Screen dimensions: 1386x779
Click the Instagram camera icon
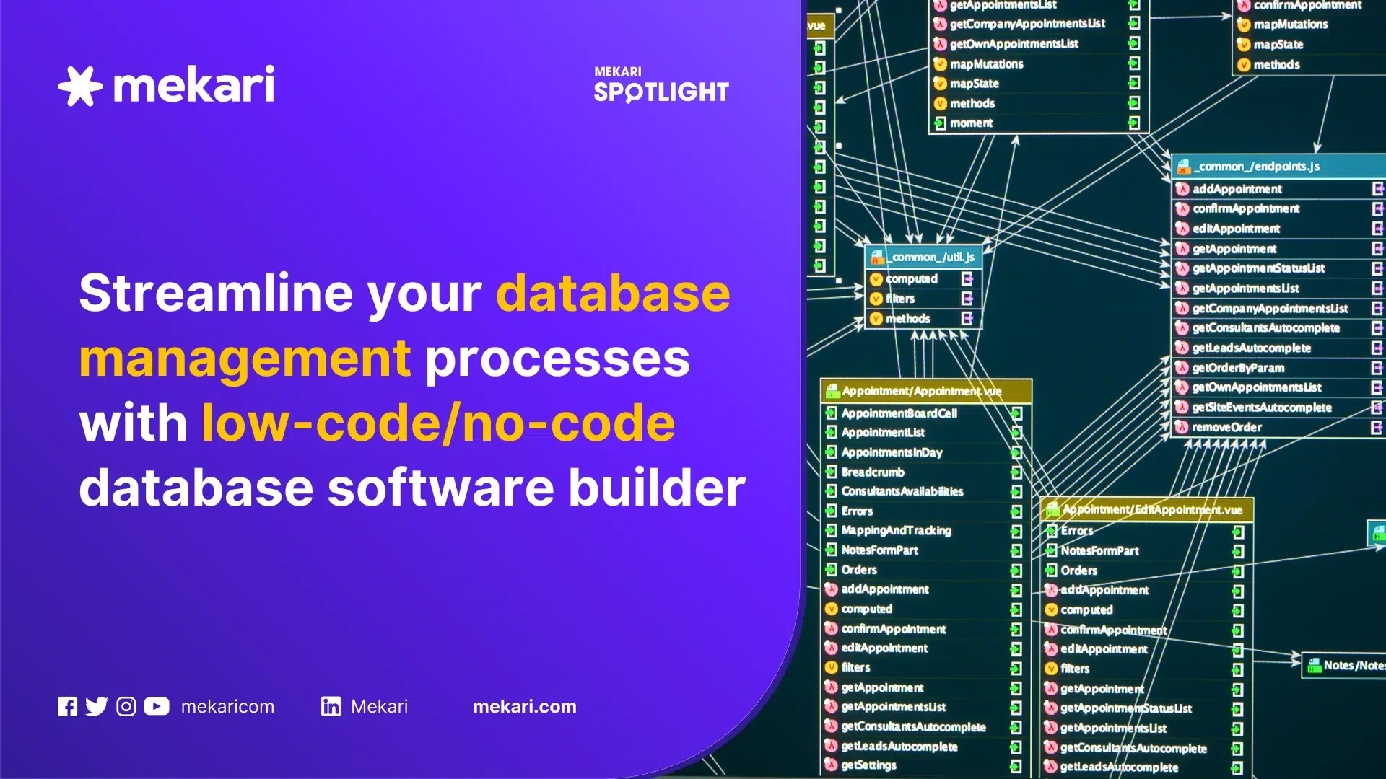tap(126, 707)
